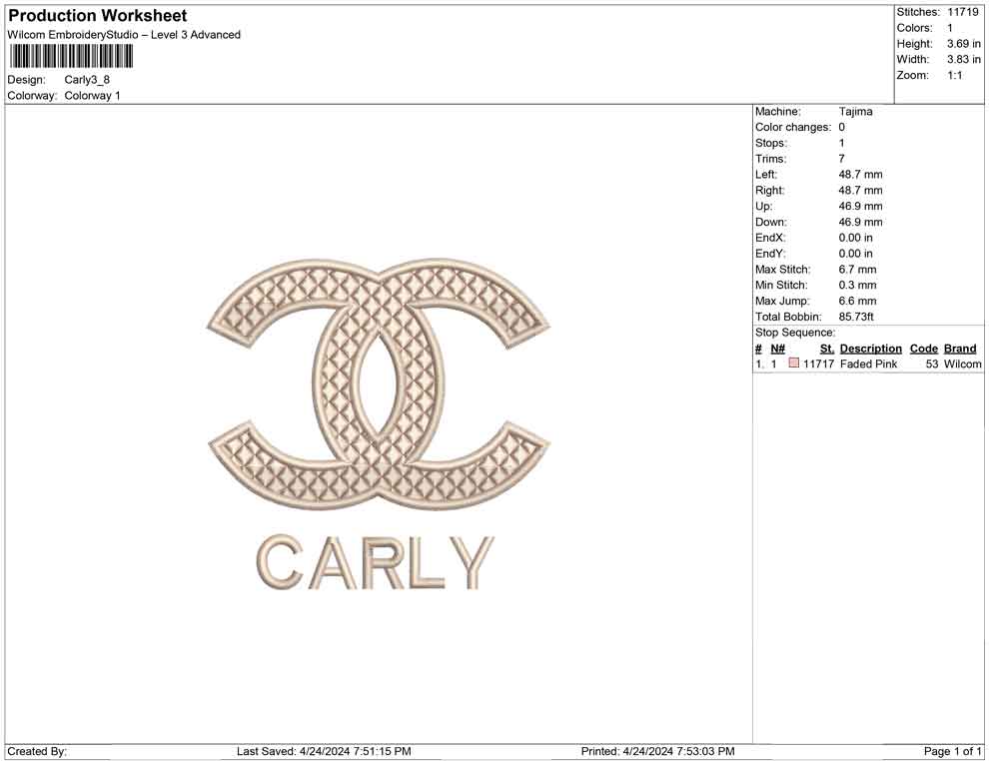
Task: Select the Faded Pink color swatch
Action: tap(795, 365)
